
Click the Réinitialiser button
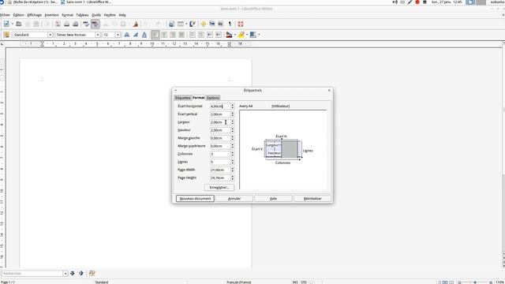312,199
